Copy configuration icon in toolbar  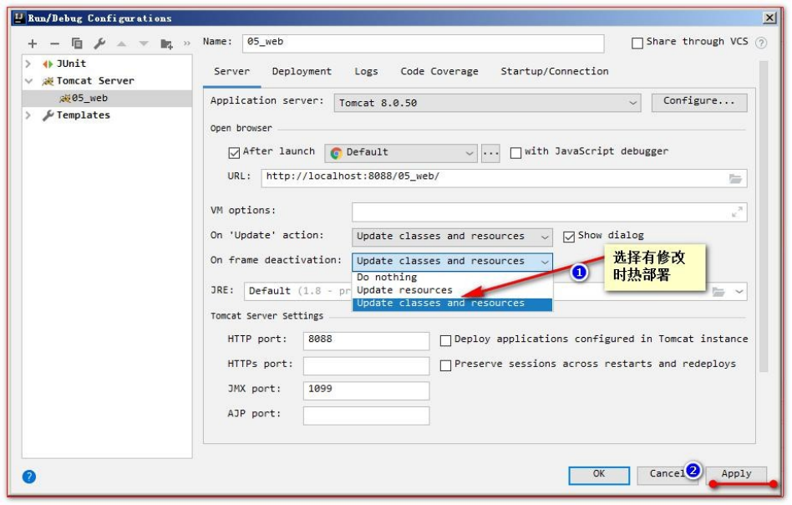pos(77,43)
